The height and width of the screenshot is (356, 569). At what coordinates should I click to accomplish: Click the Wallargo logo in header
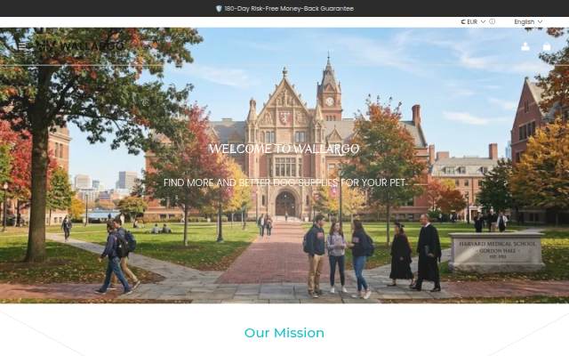[81, 46]
